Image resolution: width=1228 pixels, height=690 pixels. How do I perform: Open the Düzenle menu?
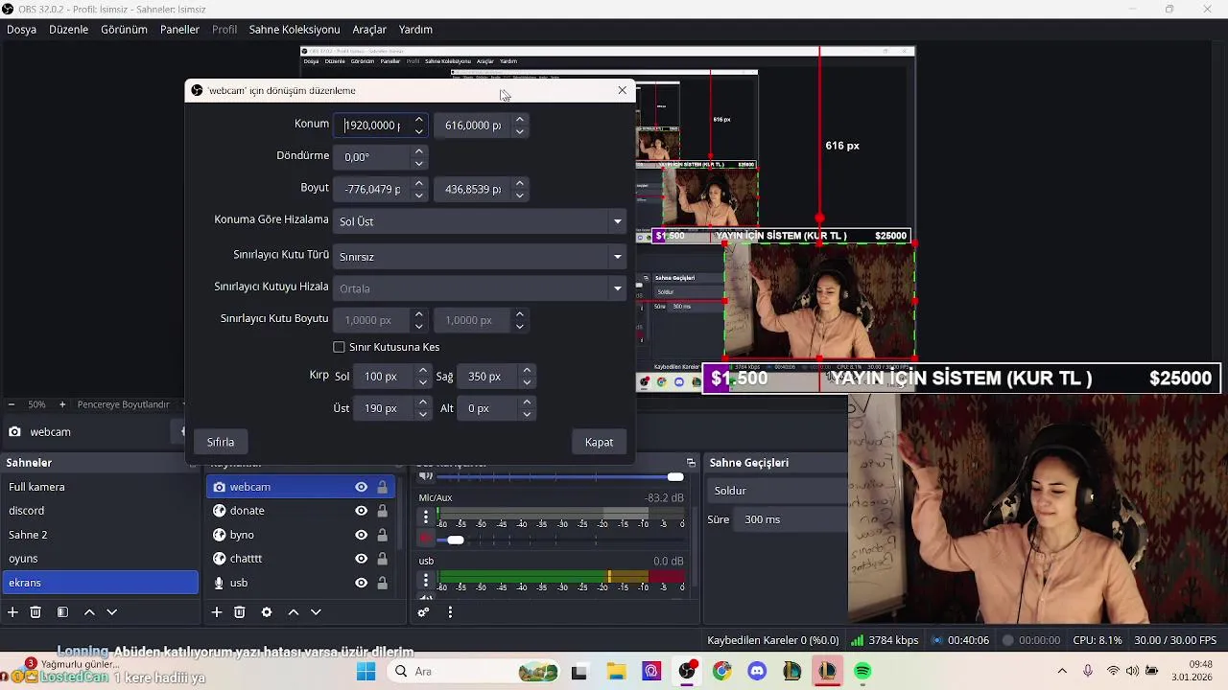tap(68, 30)
